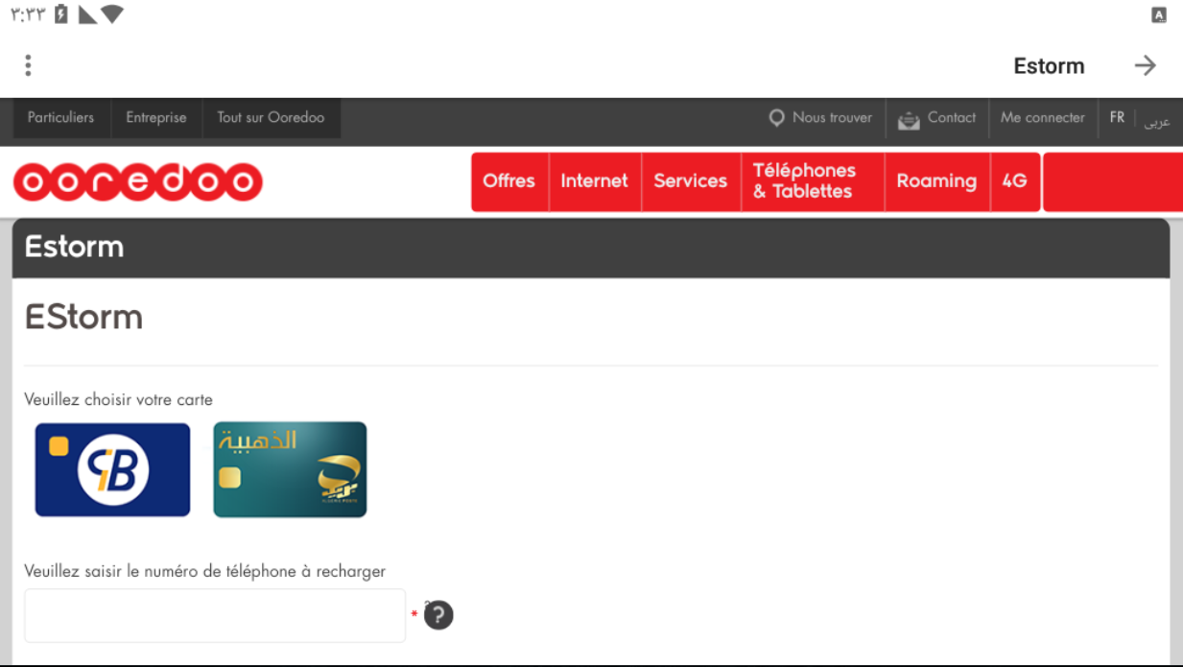Open the Internet menu

595,181
